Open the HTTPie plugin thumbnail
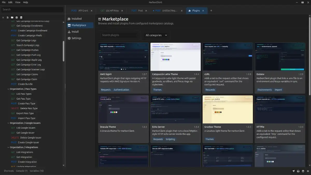 point(280,109)
